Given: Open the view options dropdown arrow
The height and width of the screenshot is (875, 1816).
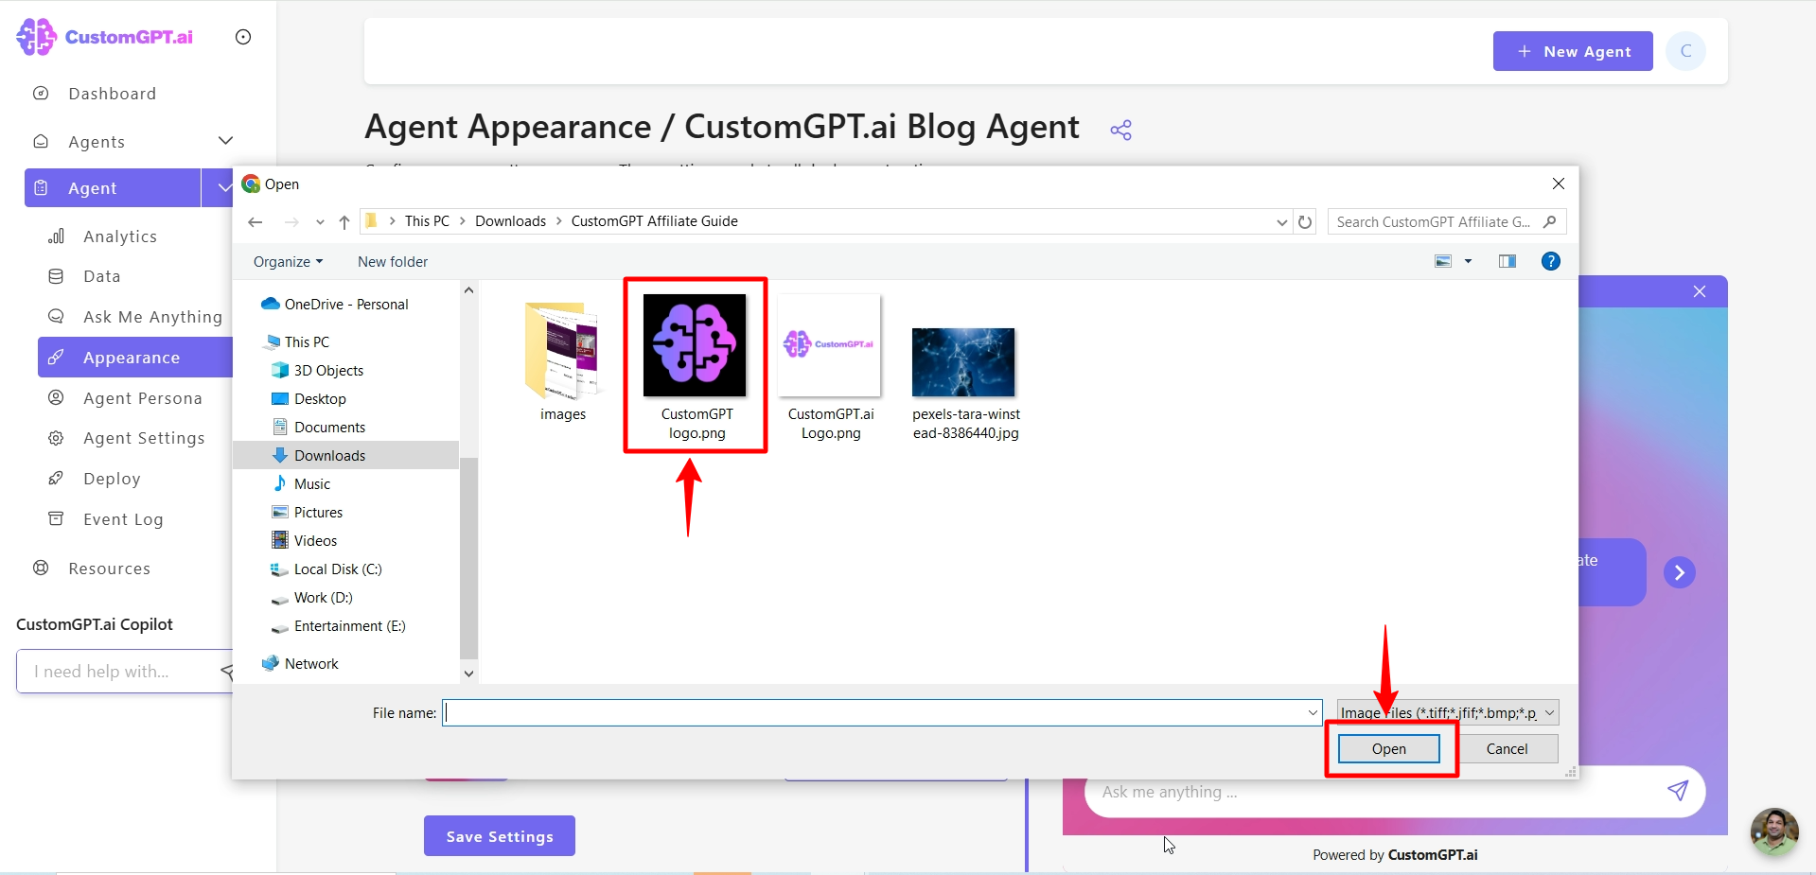Looking at the screenshot, I should pos(1469,261).
